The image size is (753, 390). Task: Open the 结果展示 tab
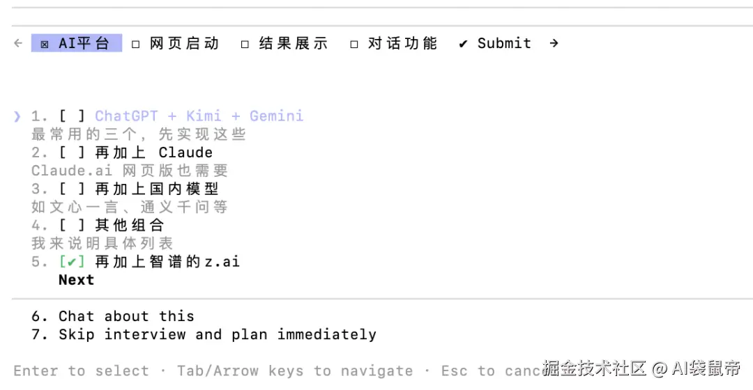(293, 43)
